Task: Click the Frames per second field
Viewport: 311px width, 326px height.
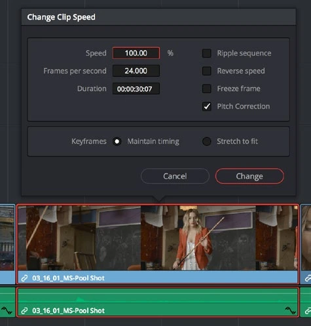Action: pyautogui.click(x=136, y=71)
